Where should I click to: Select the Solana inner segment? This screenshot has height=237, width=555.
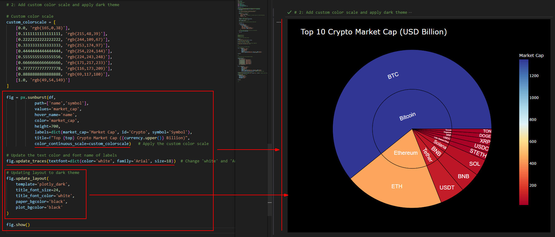click(x=440, y=144)
